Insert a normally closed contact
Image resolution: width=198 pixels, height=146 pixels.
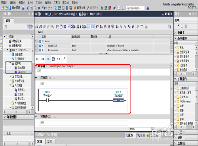point(43,59)
